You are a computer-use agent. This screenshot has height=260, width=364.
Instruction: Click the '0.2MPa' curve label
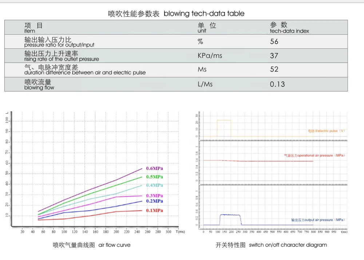154,201
